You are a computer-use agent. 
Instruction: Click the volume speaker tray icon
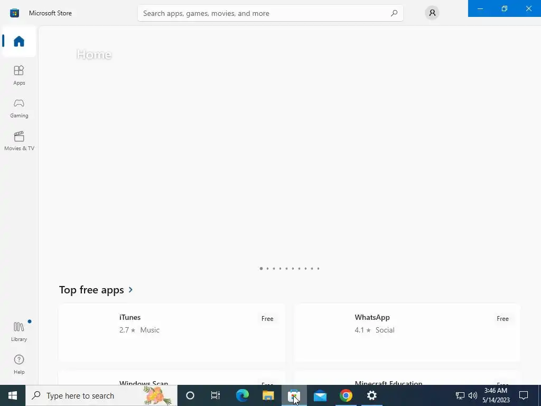473,395
